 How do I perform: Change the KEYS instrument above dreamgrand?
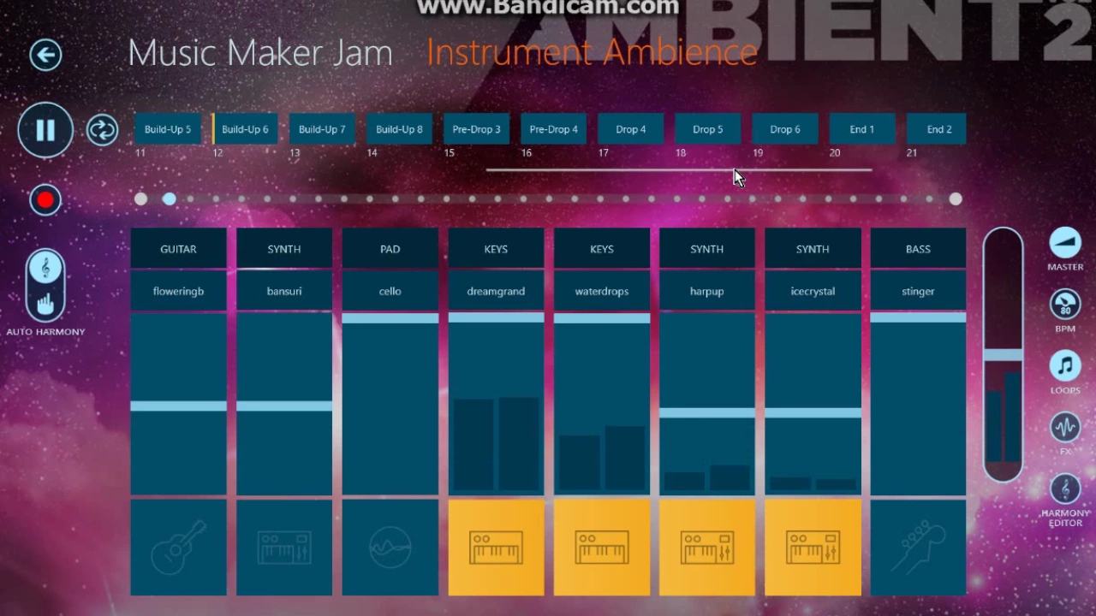click(x=496, y=249)
